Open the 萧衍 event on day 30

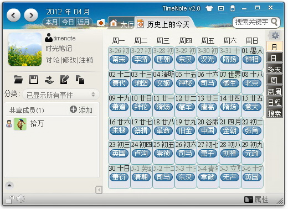pyautogui.click(x=119, y=177)
